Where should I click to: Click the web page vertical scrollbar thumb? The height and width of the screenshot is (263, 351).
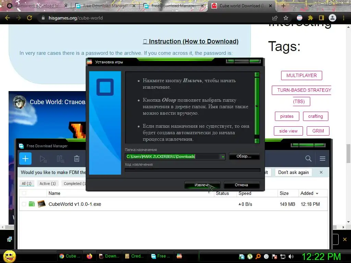[348, 154]
